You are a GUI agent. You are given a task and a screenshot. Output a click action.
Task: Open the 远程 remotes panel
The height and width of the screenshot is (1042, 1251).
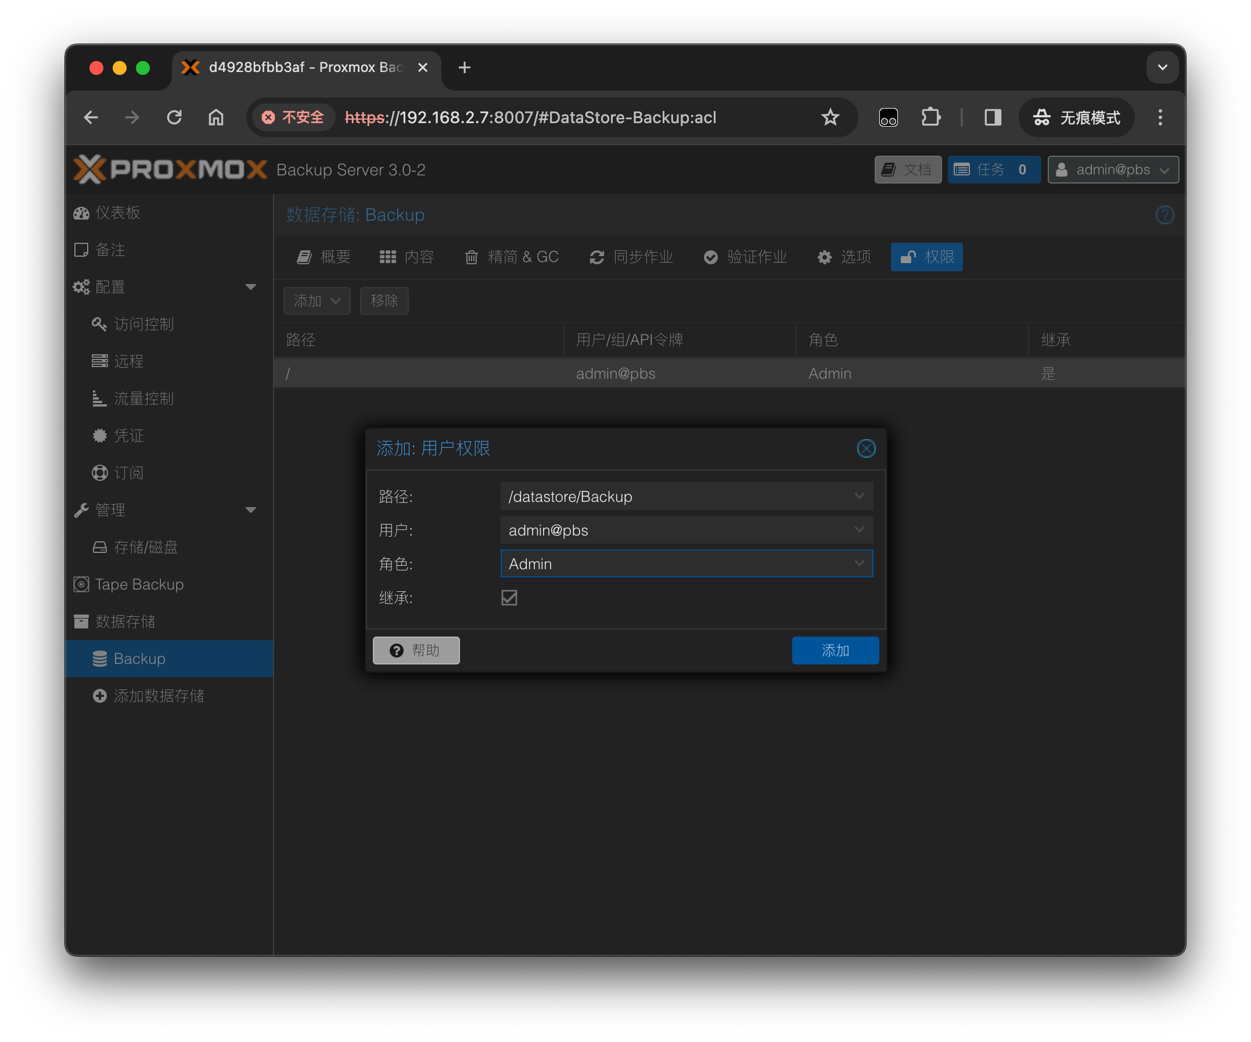coord(129,361)
